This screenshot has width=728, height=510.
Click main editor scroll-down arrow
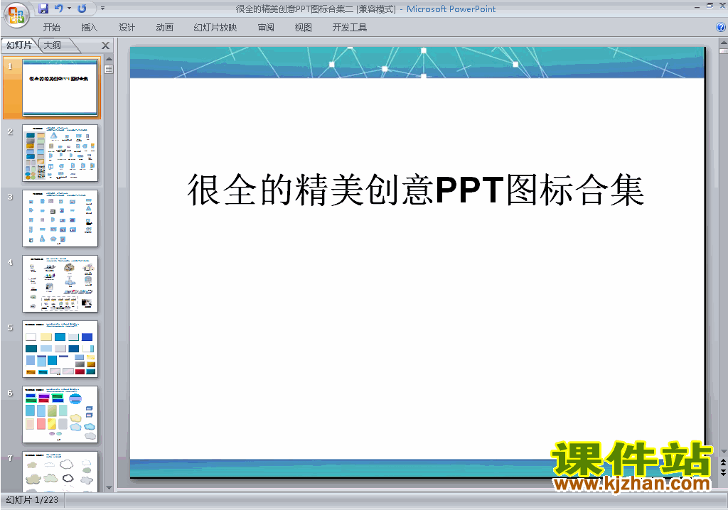pyautogui.click(x=723, y=452)
